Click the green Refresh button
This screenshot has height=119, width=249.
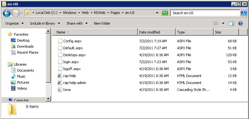click(165, 13)
